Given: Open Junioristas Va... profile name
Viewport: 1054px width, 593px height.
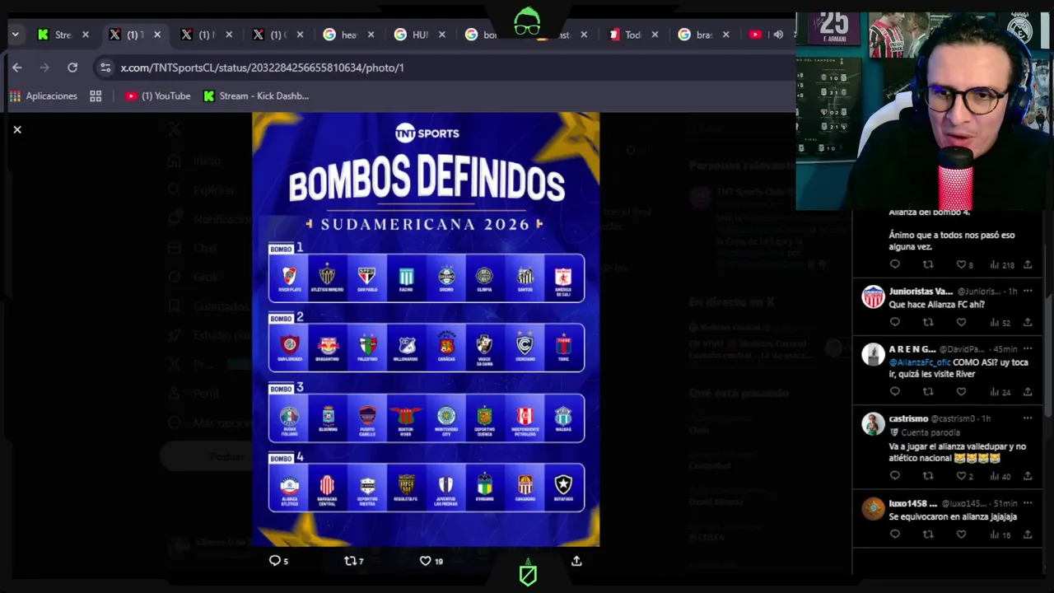Looking at the screenshot, I should coord(921,291).
